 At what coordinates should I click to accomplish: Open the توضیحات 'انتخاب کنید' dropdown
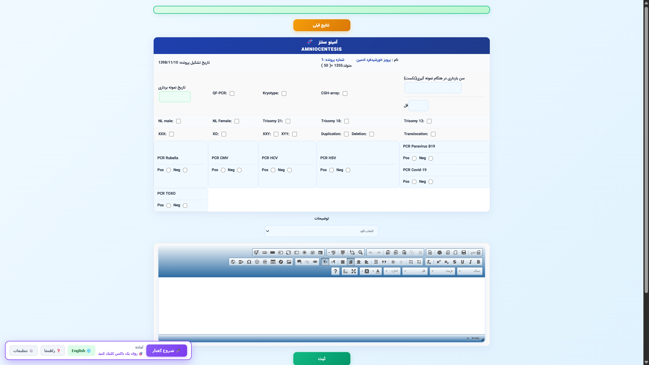[x=321, y=231]
